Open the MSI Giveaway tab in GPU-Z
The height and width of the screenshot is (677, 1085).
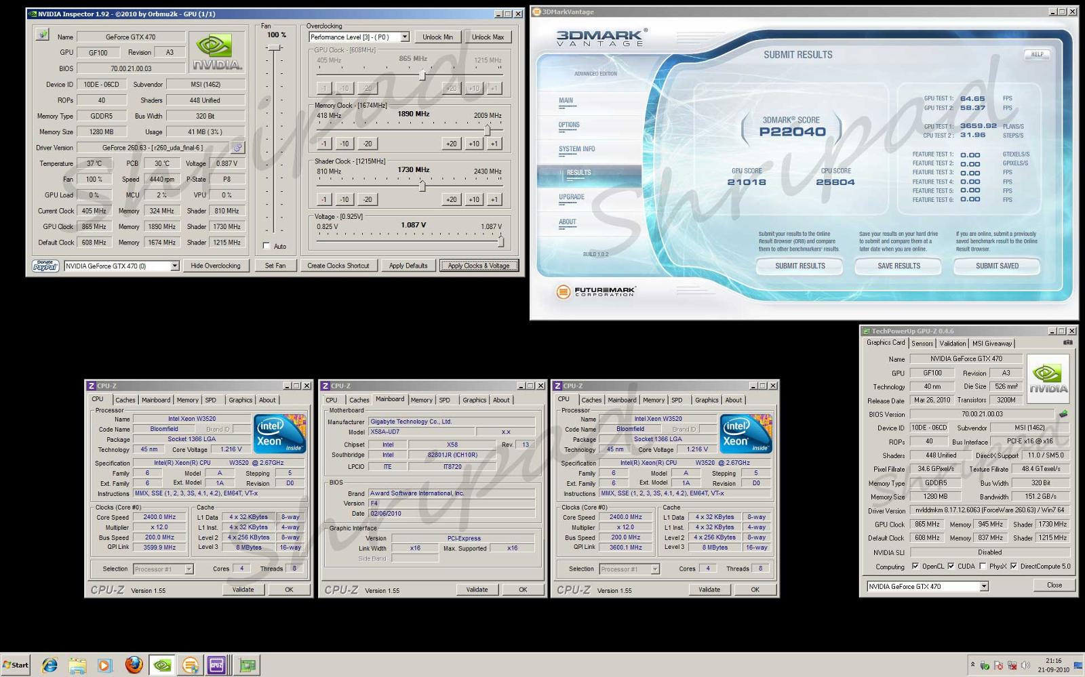(992, 344)
